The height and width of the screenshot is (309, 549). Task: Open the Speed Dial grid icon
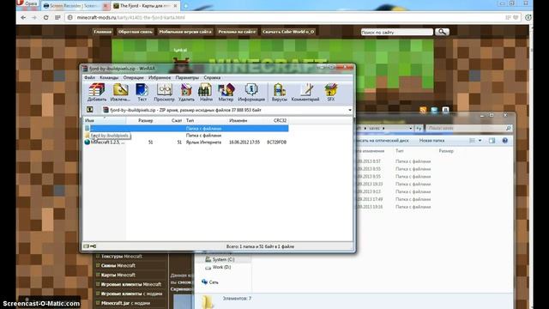click(57, 17)
